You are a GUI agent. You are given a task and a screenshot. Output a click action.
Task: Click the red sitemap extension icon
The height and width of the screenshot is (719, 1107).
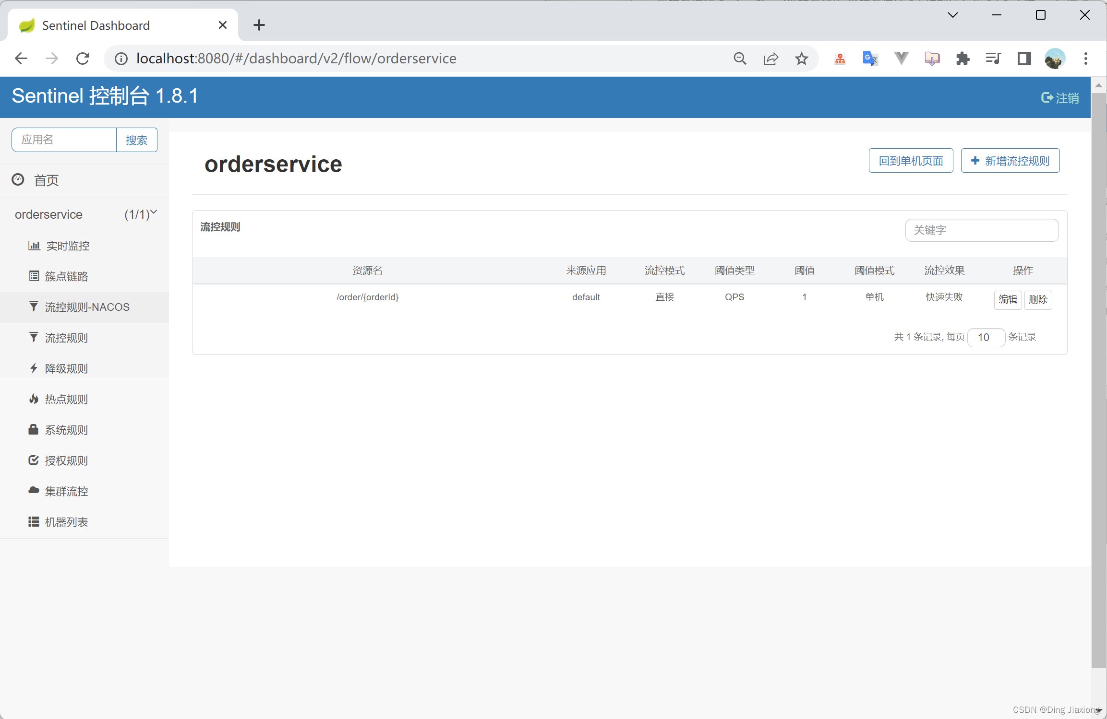(x=840, y=59)
